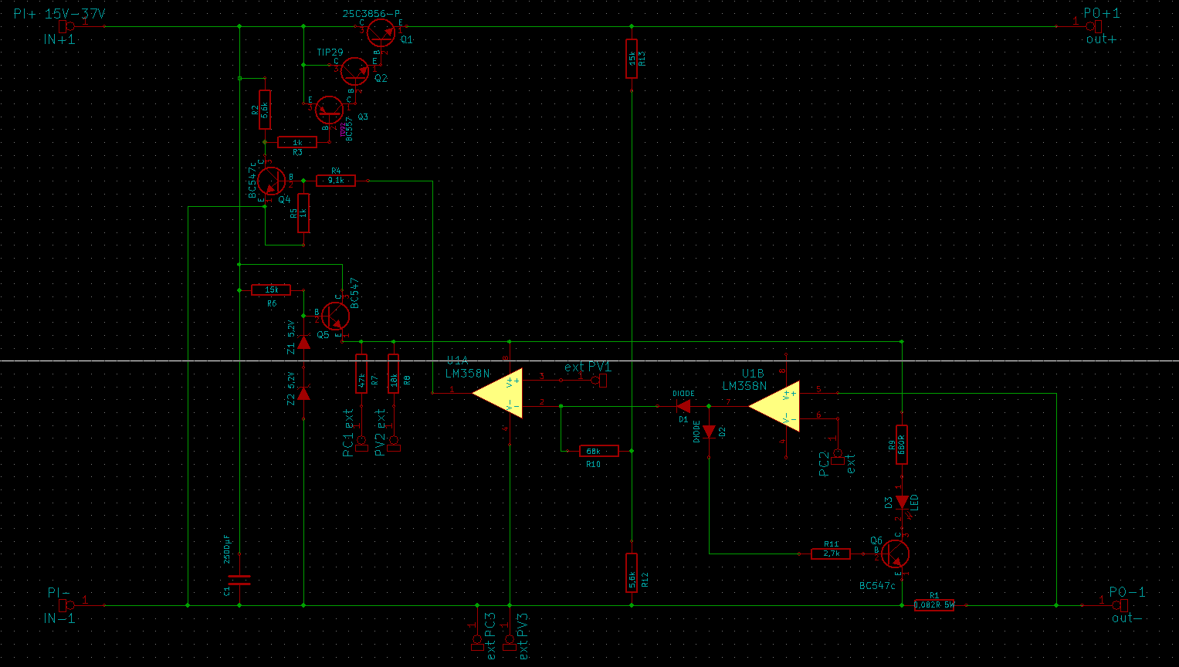This screenshot has height=667, width=1179.
Task: Click the 'PI-' label text
Action: click(x=59, y=592)
